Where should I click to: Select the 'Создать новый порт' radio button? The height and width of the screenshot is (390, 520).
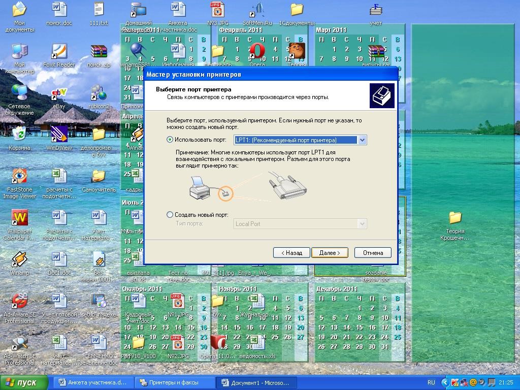click(170, 215)
